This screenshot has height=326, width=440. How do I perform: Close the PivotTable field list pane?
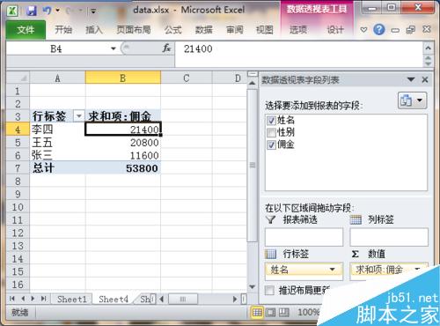click(x=425, y=79)
